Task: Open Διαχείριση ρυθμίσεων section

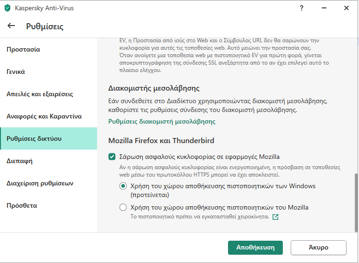Action: pyautogui.click(x=49, y=183)
